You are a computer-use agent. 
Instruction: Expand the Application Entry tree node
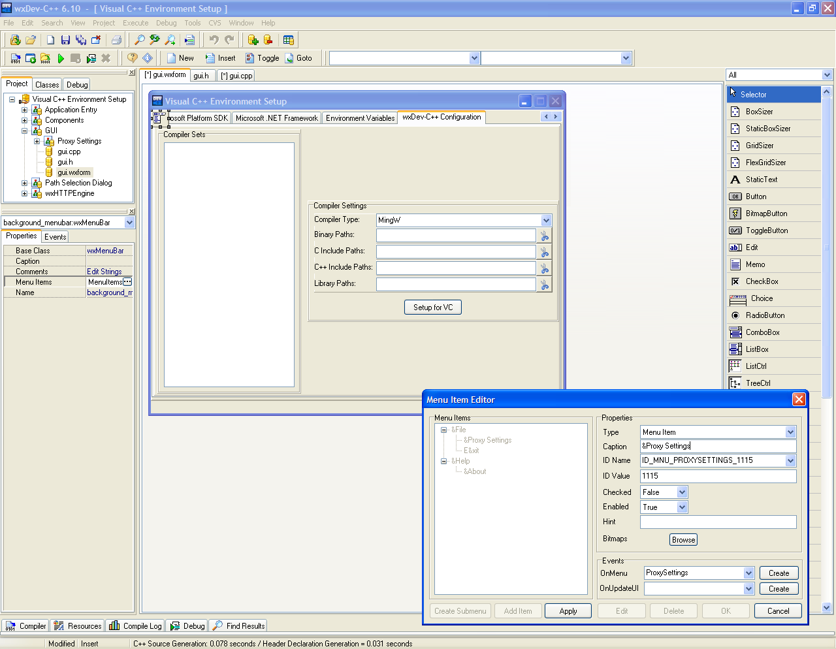pos(24,110)
